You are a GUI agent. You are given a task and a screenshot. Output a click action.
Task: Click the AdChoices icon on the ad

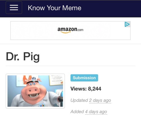tap(127, 24)
